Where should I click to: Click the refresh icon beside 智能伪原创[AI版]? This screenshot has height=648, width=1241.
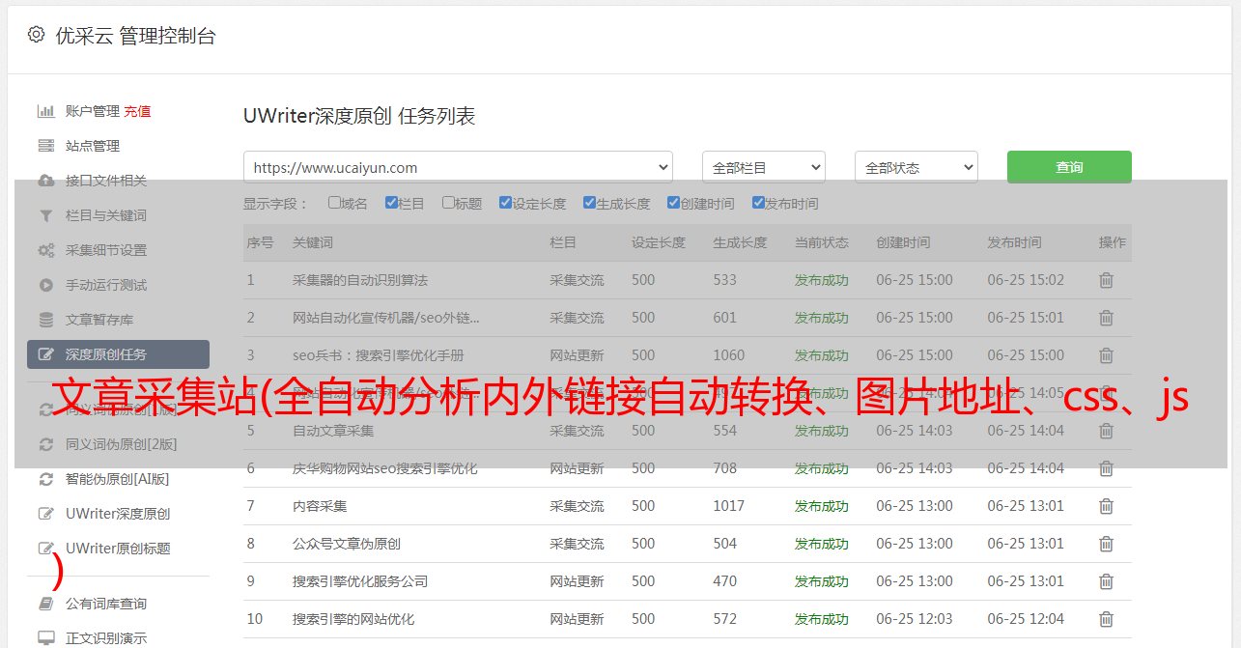click(x=45, y=479)
